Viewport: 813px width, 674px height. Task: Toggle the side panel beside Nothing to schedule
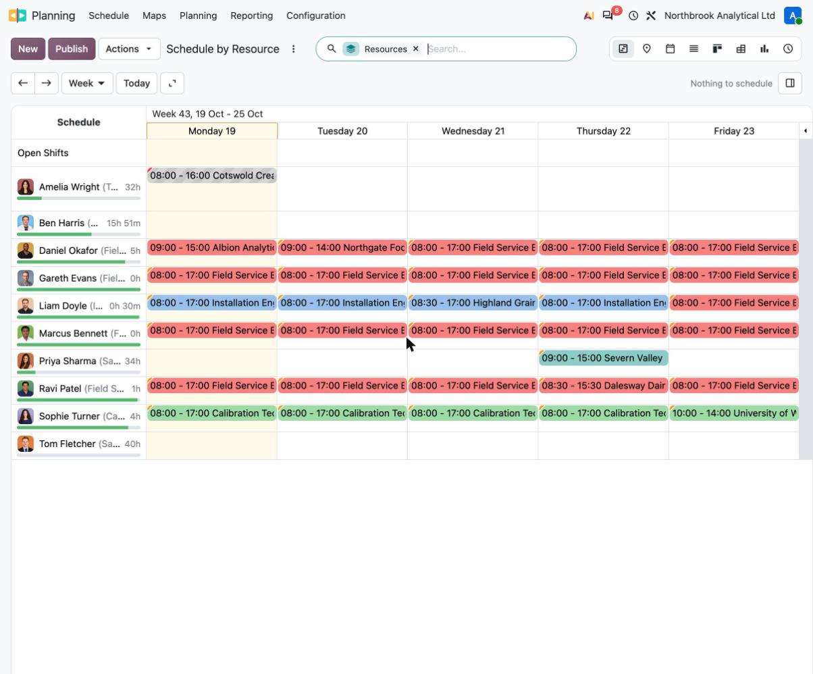click(x=790, y=83)
